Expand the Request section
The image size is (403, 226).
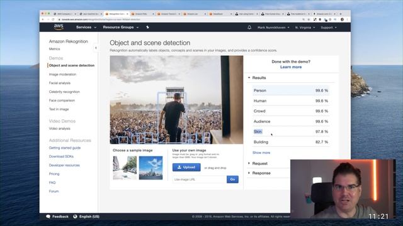(x=258, y=163)
